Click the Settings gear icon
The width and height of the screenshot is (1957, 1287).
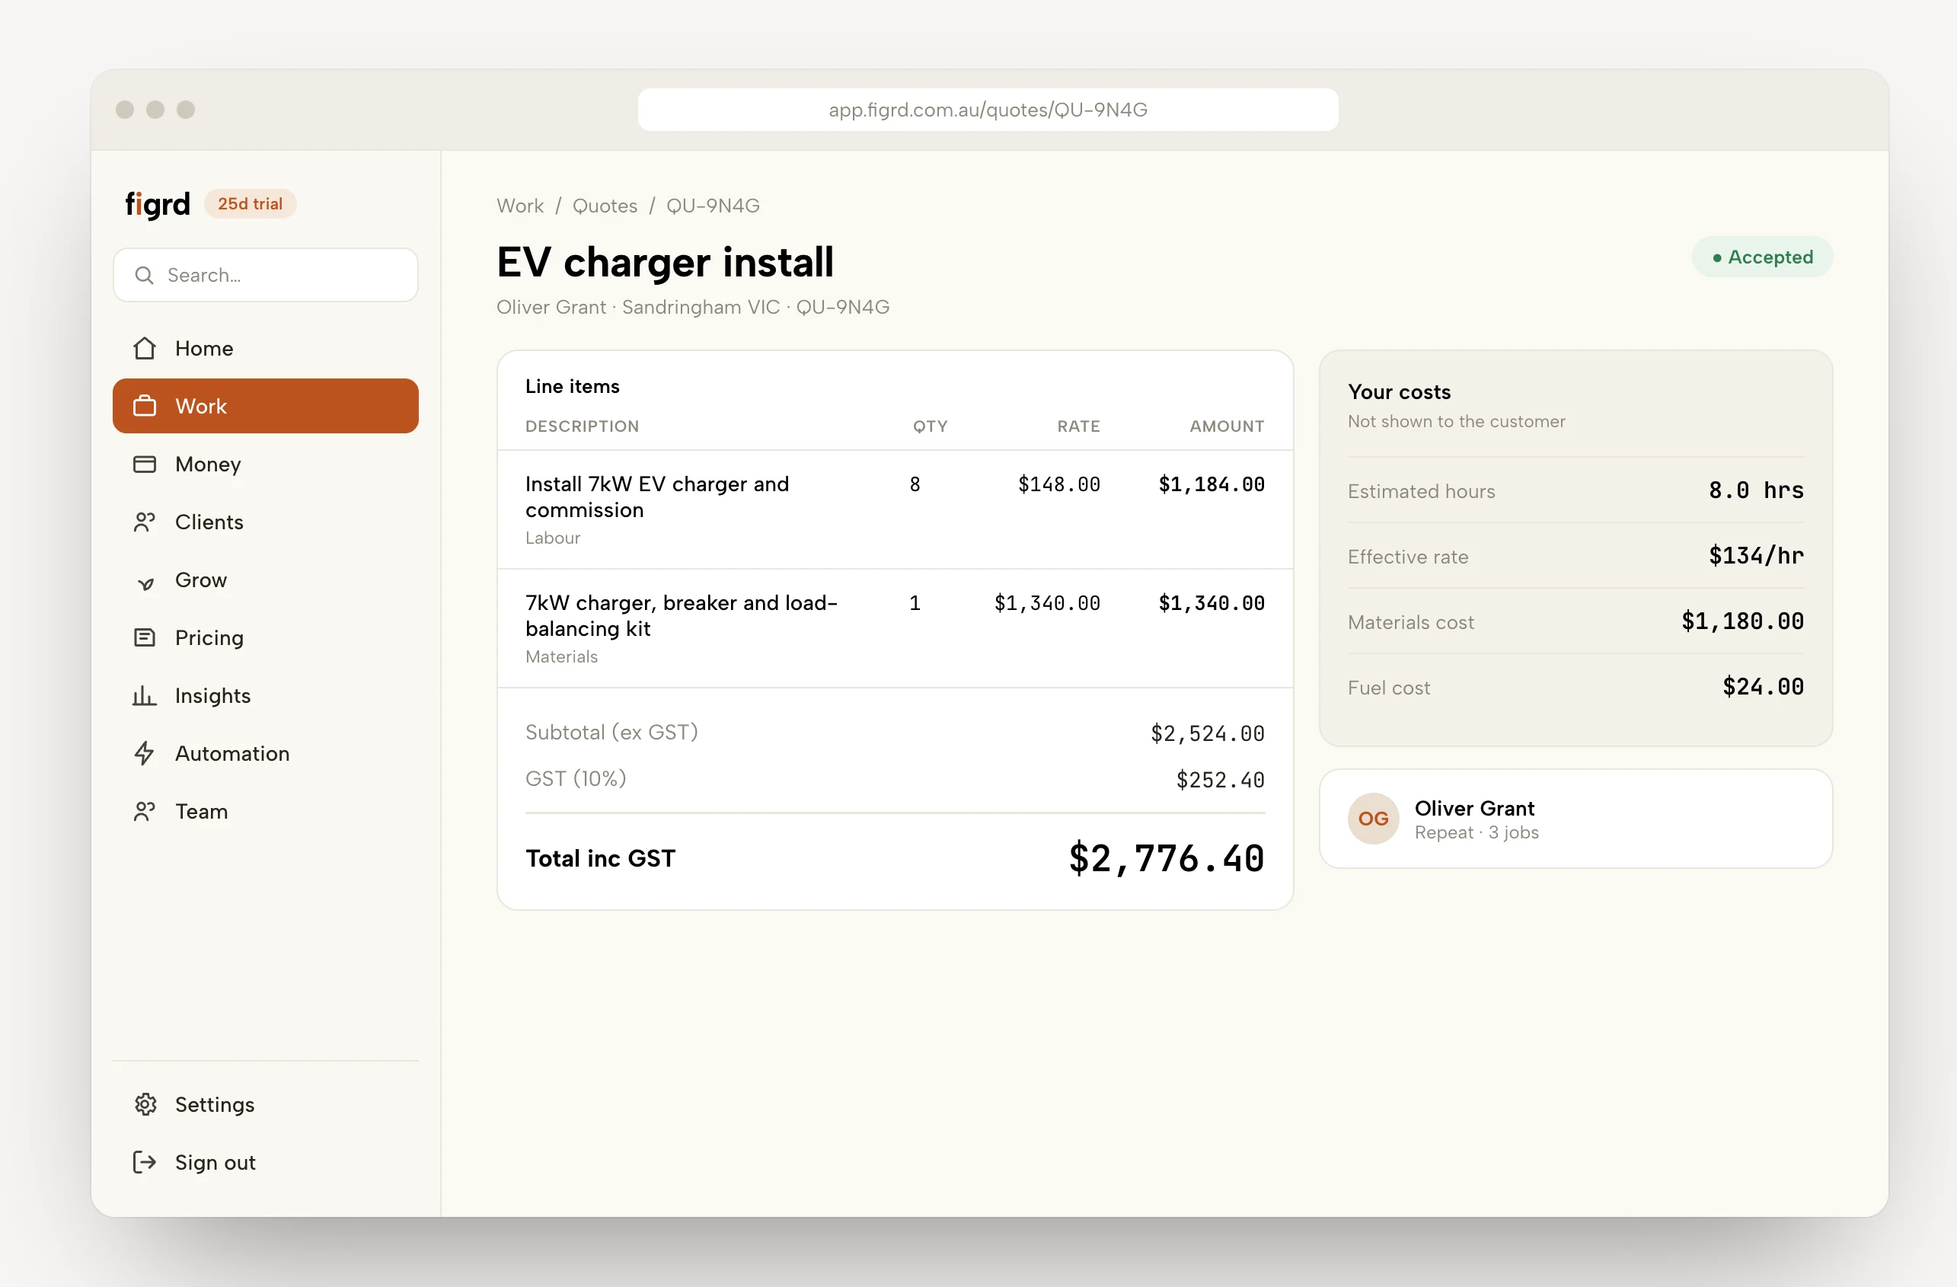coord(145,1103)
